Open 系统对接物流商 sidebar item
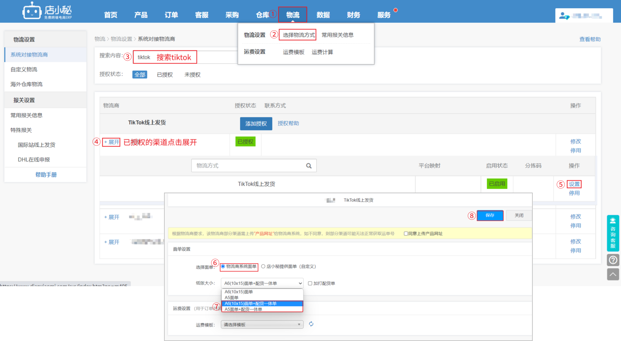621x341 pixels. (45, 55)
